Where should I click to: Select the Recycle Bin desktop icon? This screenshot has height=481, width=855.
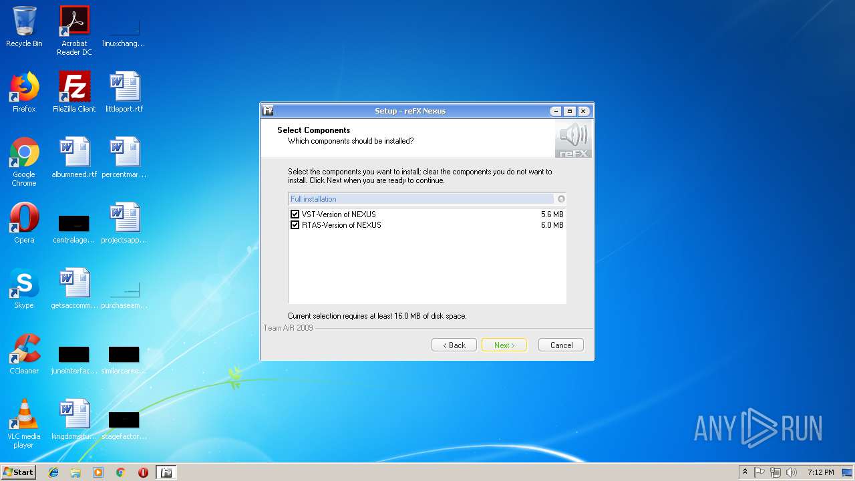[x=24, y=27]
